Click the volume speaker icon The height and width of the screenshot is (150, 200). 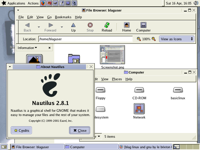tap(196, 3)
